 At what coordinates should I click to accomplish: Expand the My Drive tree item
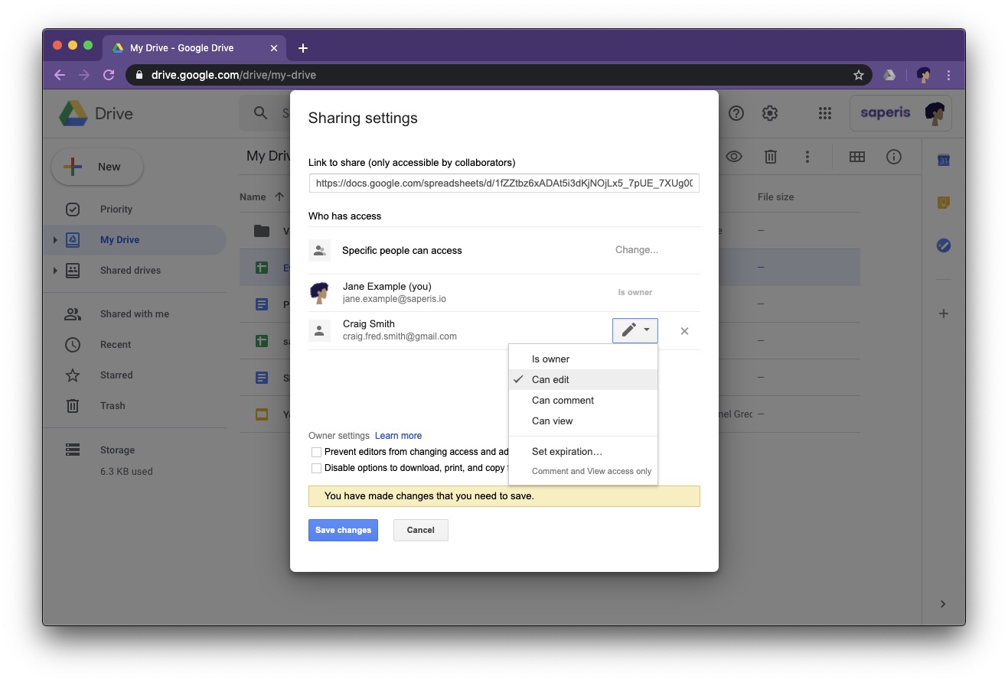pyautogui.click(x=54, y=239)
